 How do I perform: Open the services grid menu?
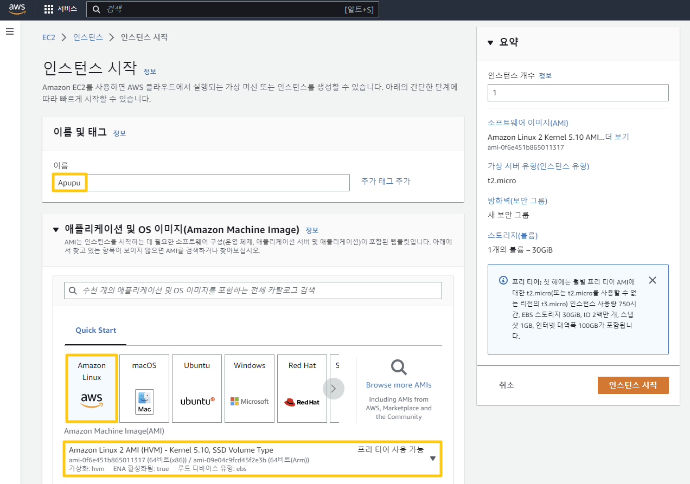pyautogui.click(x=49, y=9)
